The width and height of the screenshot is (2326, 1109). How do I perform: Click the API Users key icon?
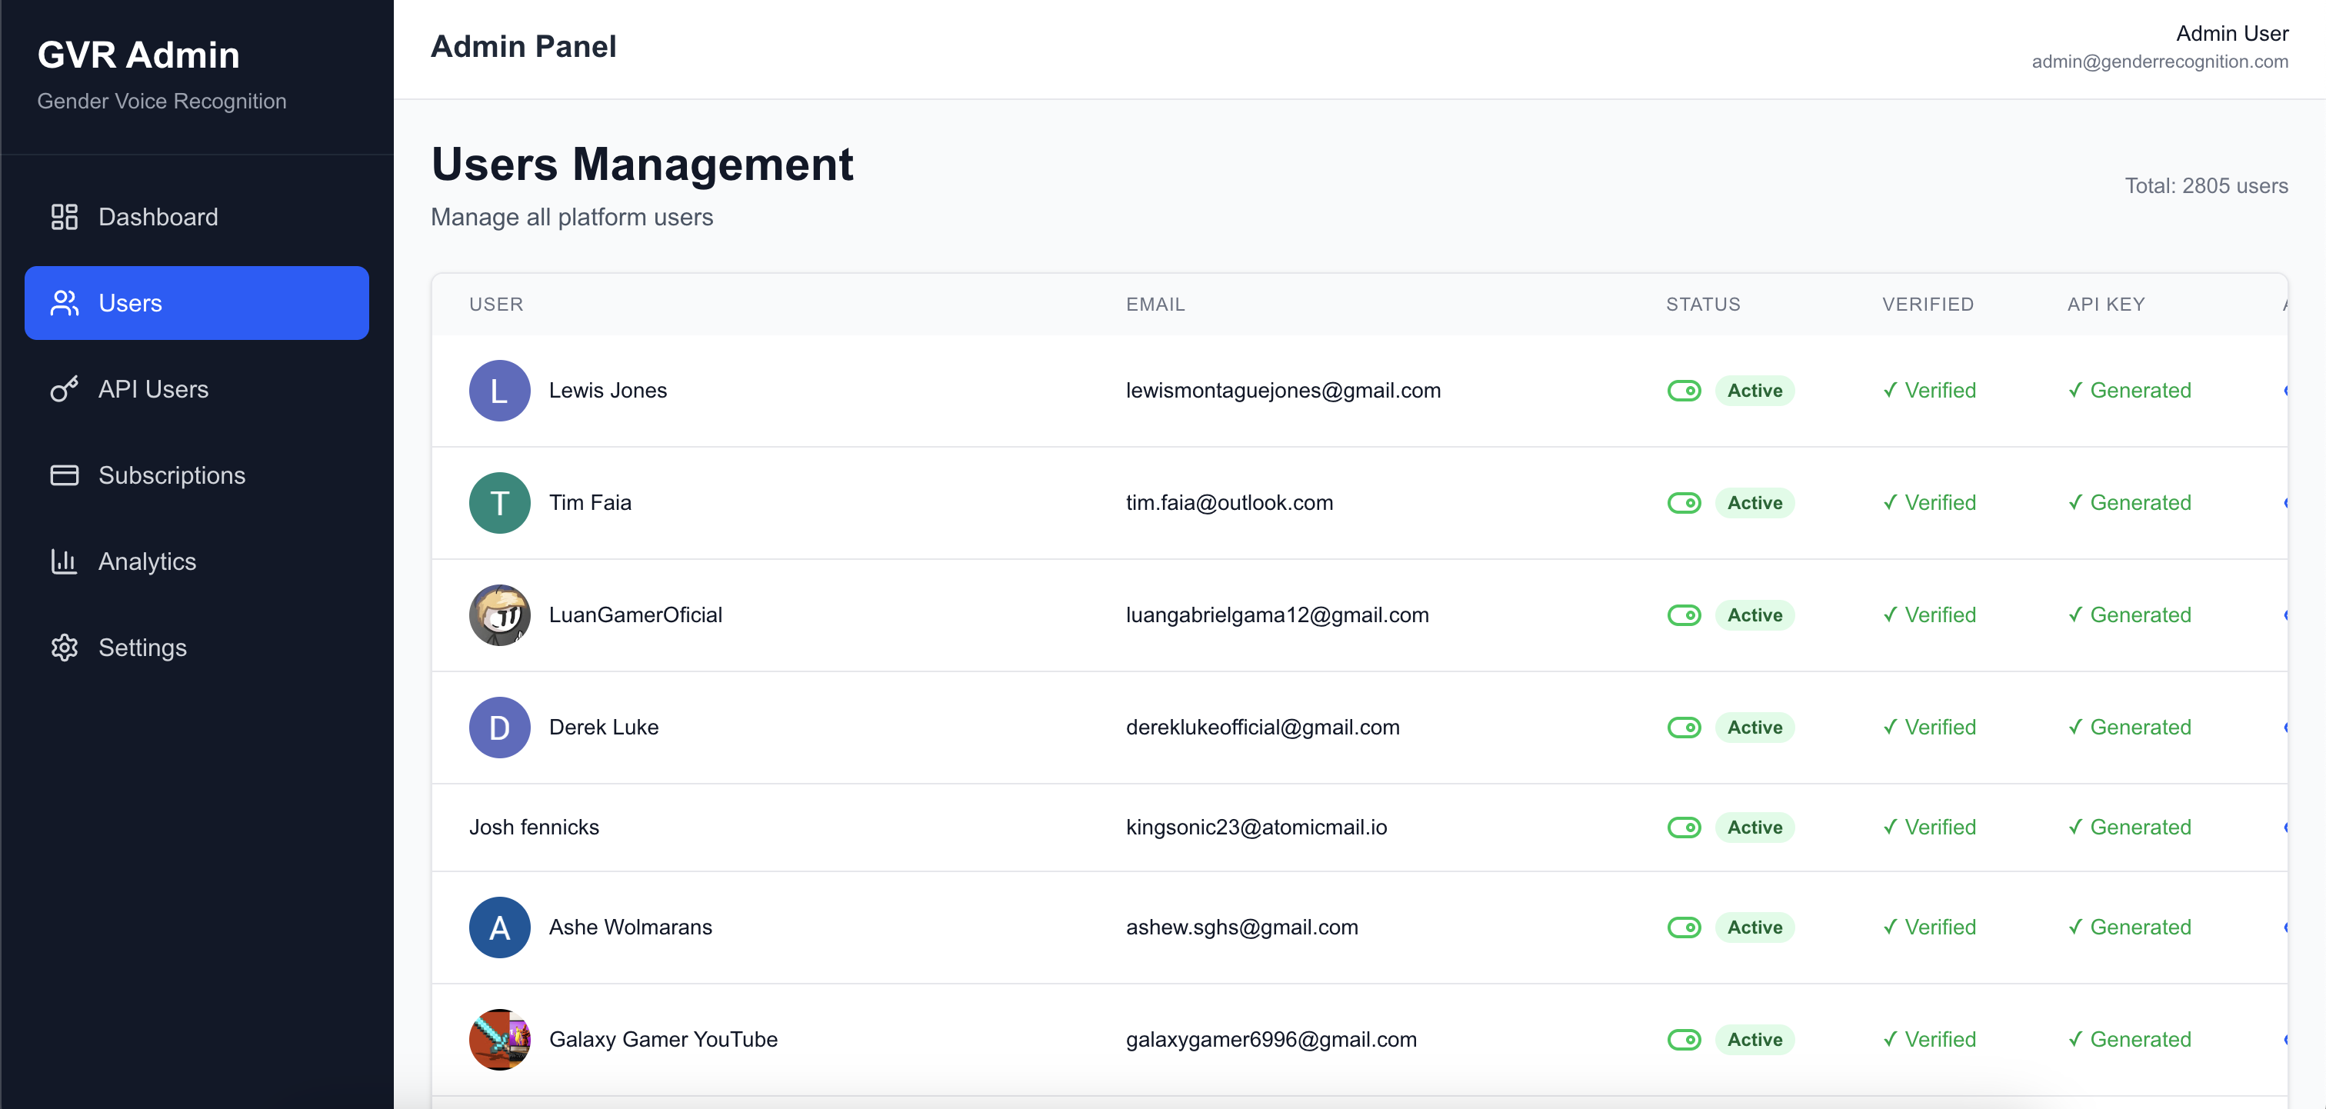tap(64, 389)
